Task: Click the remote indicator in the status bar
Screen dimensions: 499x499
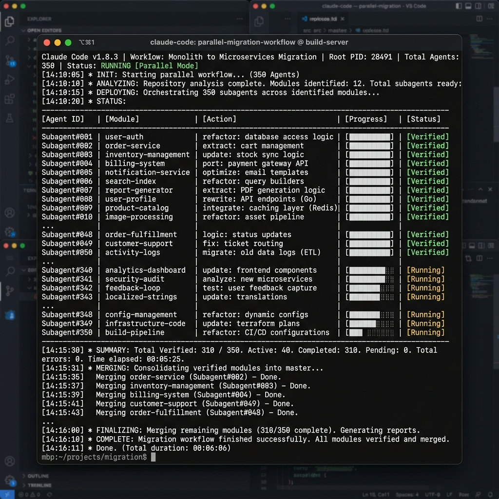Action: (x=7, y=495)
